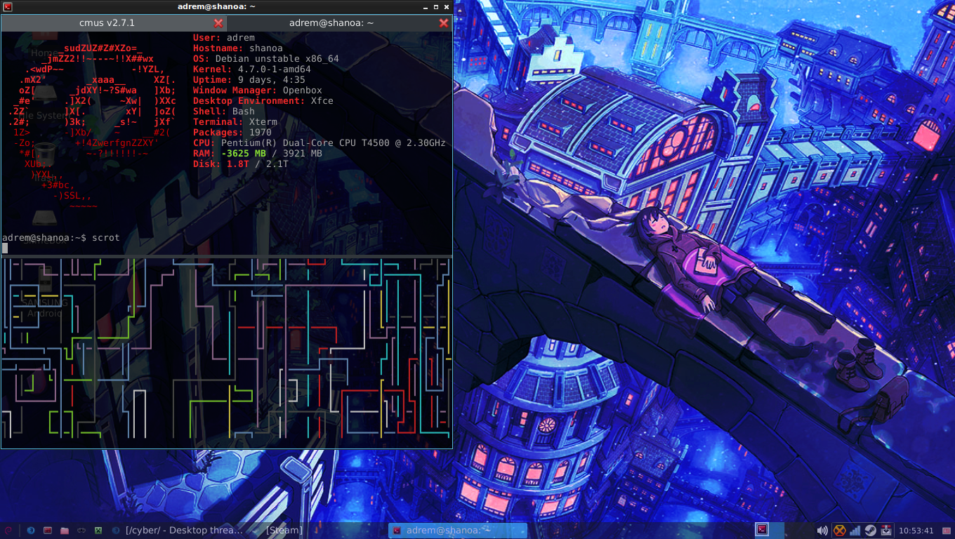This screenshot has width=955, height=539.
Task: Click the 'OS: Debian unstable x86_64' line
Action: (x=266, y=59)
